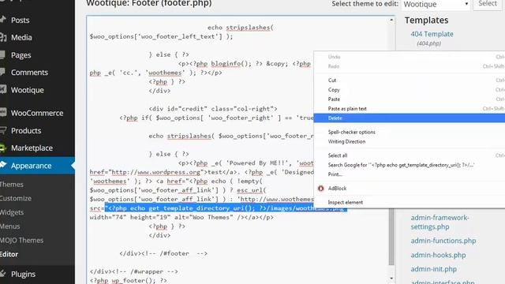This screenshot has width=505, height=284.
Task: Click the WooCommerce icon in sidebar
Action: [x=3, y=112]
